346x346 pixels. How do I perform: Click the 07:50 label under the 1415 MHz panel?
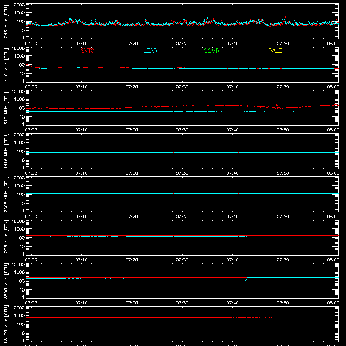point(283,173)
